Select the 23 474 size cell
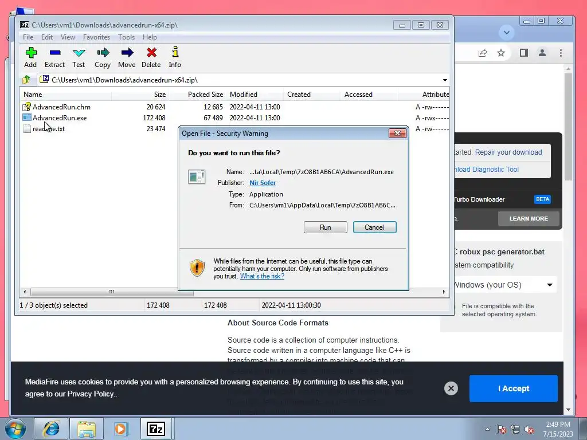587x440 pixels. (156, 129)
